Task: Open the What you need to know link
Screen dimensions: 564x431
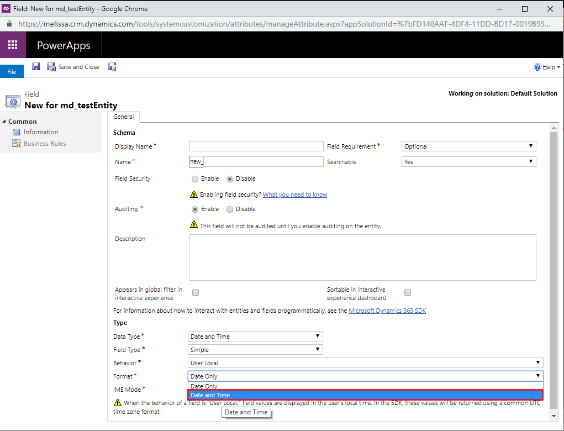Action: pos(295,195)
